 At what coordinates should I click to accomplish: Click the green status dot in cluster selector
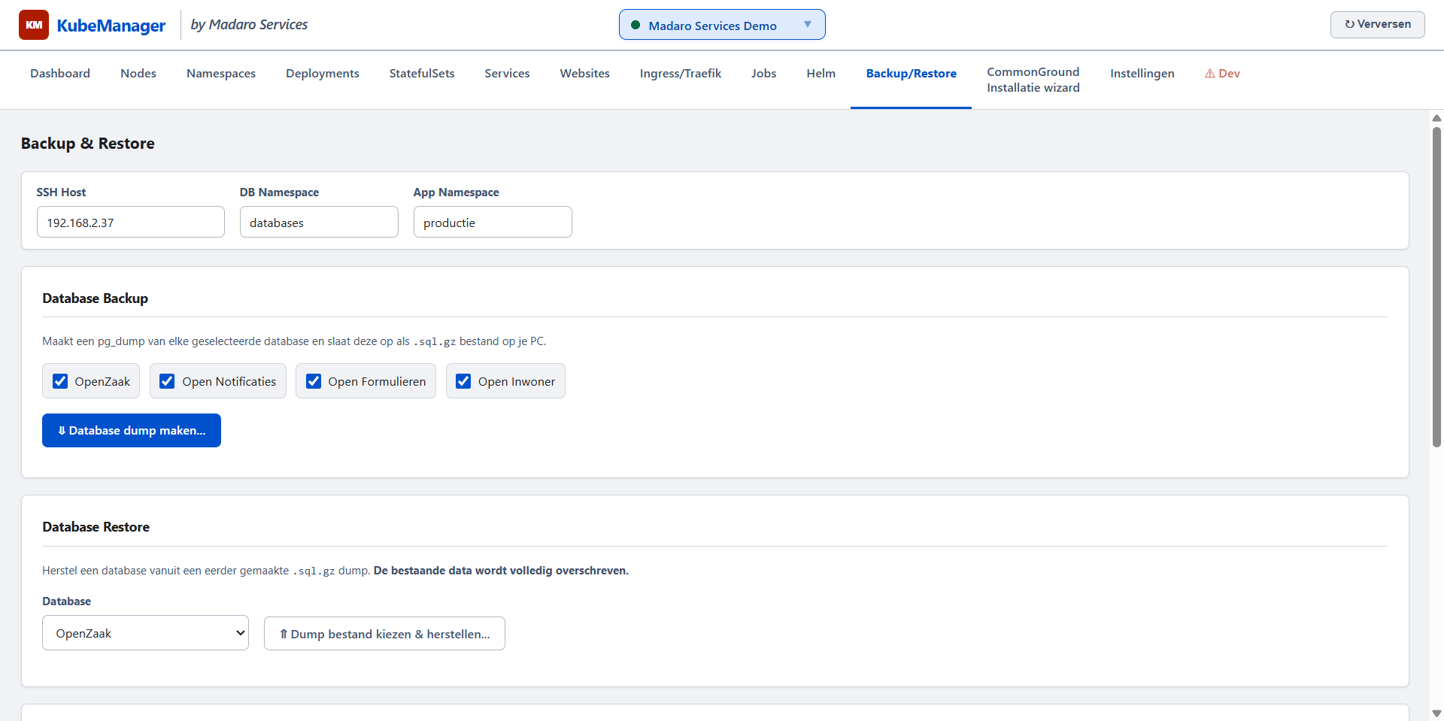pos(636,25)
